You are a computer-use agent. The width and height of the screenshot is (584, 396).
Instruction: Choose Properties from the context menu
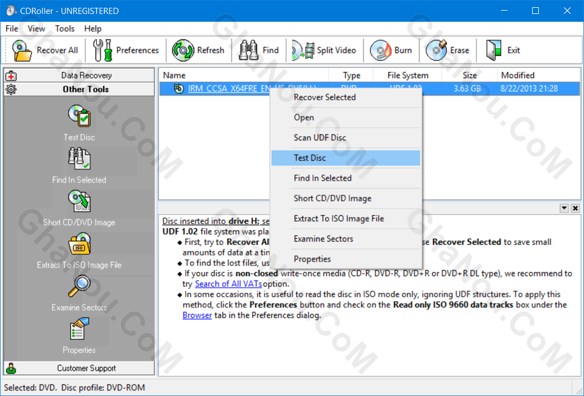[346, 259]
